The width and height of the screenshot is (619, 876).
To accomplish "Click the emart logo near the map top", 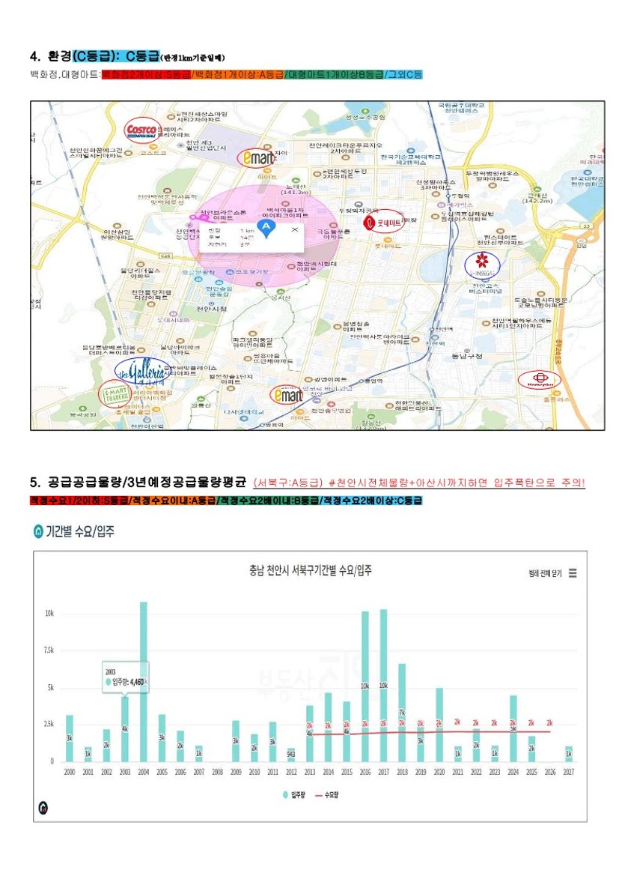I will pos(257,158).
